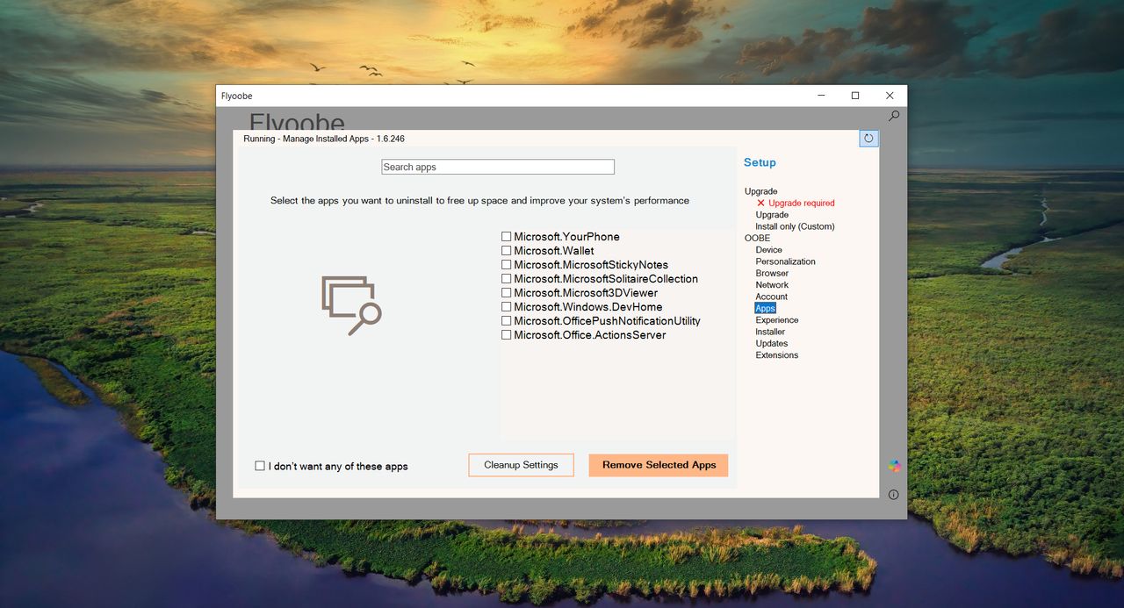Check the Microsoft.Wallet checkbox
Image resolution: width=1124 pixels, height=608 pixels.
pyautogui.click(x=506, y=251)
